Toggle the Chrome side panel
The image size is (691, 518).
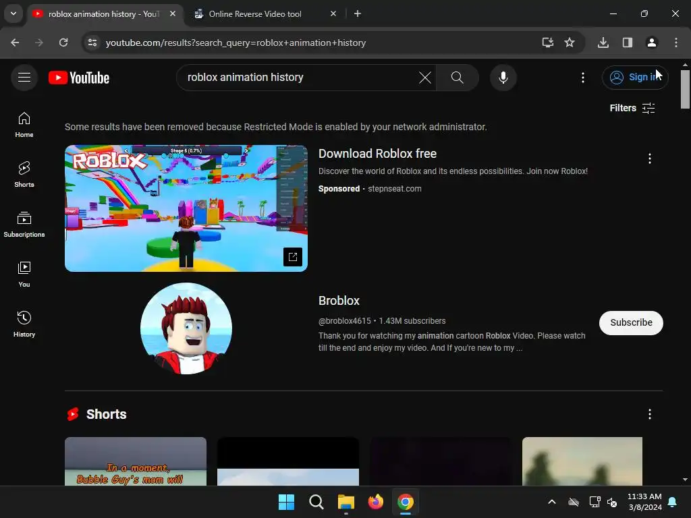tap(627, 42)
